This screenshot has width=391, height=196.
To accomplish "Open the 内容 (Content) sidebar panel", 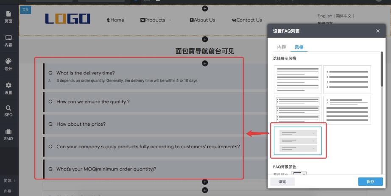I will click(8, 41).
